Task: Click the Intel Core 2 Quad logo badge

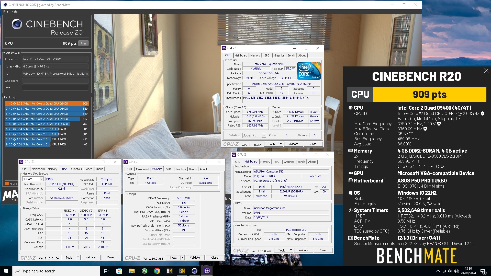Action: (309, 71)
